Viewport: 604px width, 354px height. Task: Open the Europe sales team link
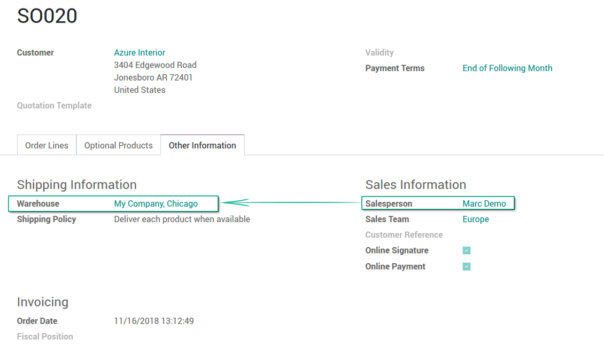pyautogui.click(x=476, y=219)
